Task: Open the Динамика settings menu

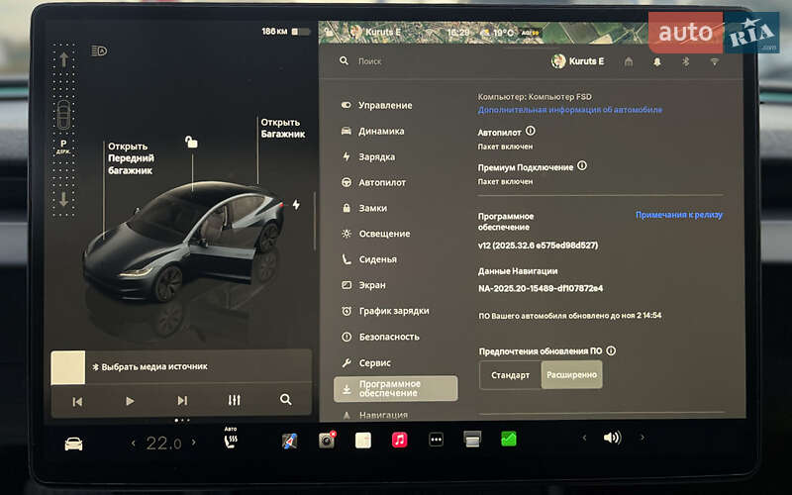Action: (373, 131)
